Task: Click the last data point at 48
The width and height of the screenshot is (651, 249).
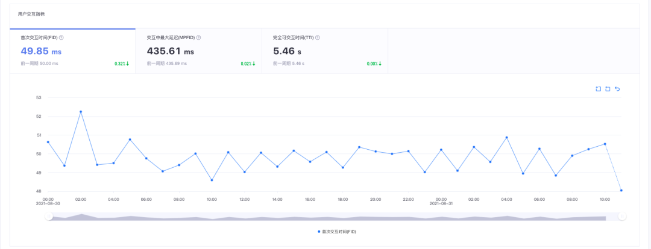Action: coord(621,191)
